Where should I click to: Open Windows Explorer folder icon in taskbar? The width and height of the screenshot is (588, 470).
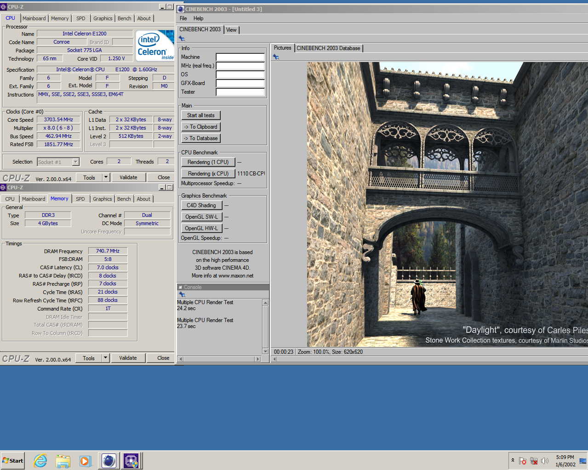[63, 461]
